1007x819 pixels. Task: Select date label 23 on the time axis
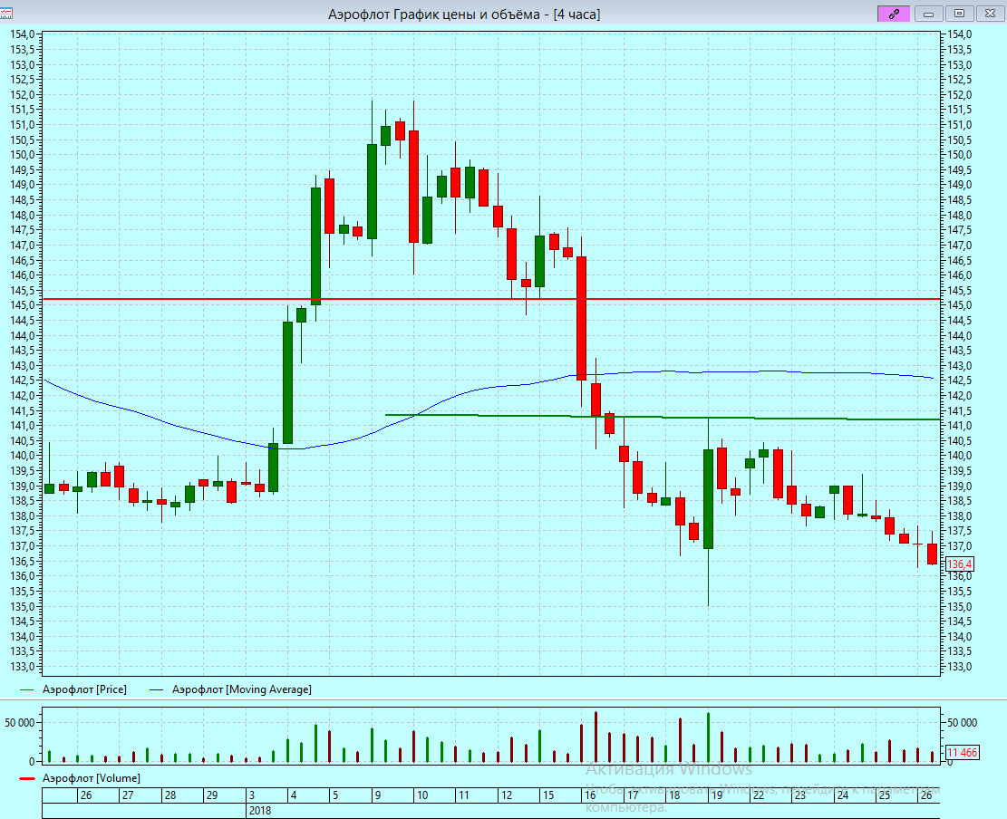pos(799,795)
